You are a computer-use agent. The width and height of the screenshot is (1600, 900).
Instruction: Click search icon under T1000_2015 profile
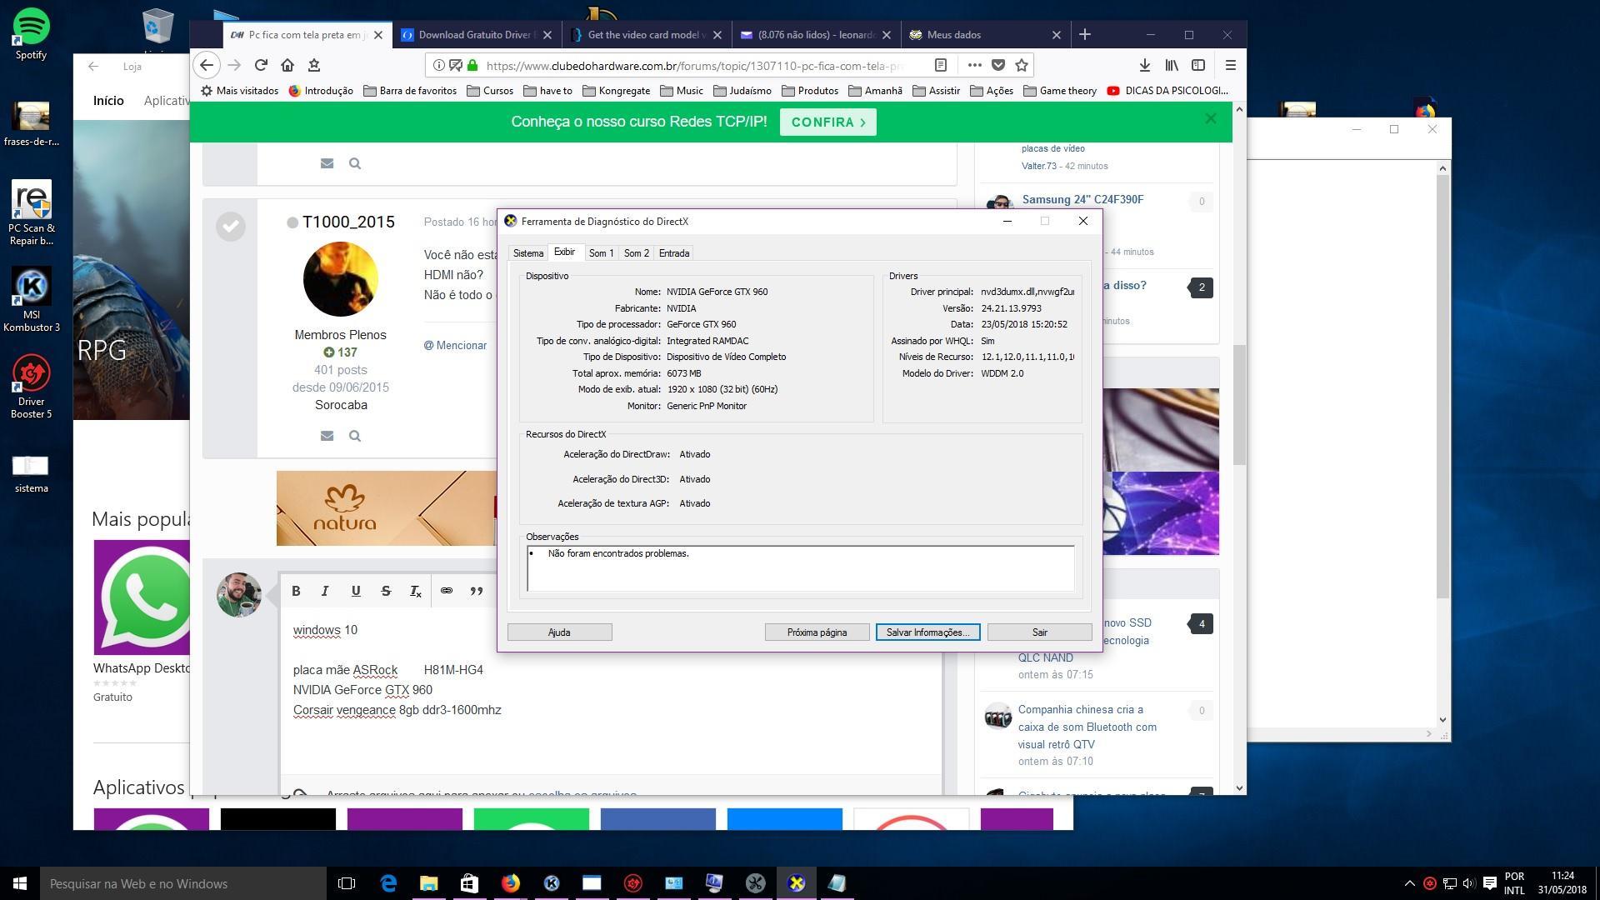pyautogui.click(x=355, y=436)
